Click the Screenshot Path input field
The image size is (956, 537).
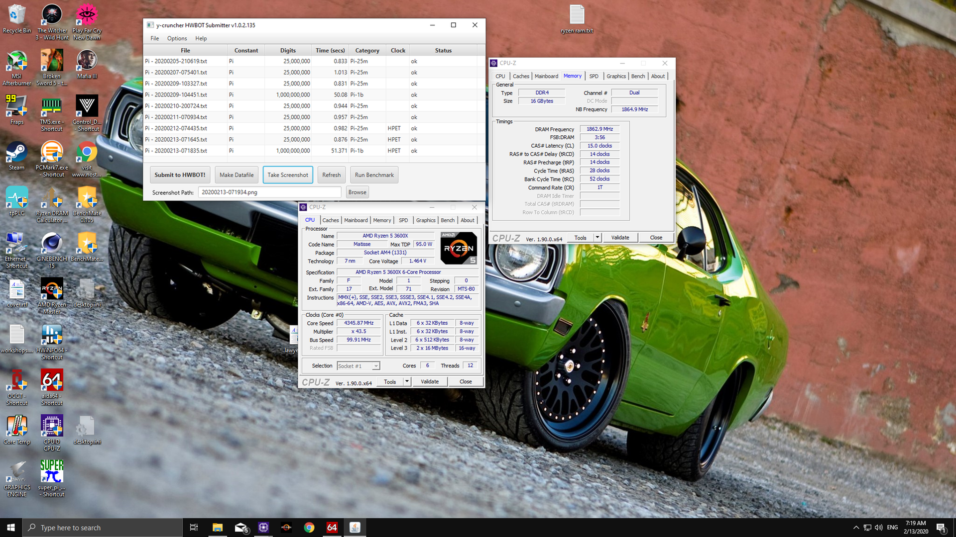coord(269,192)
